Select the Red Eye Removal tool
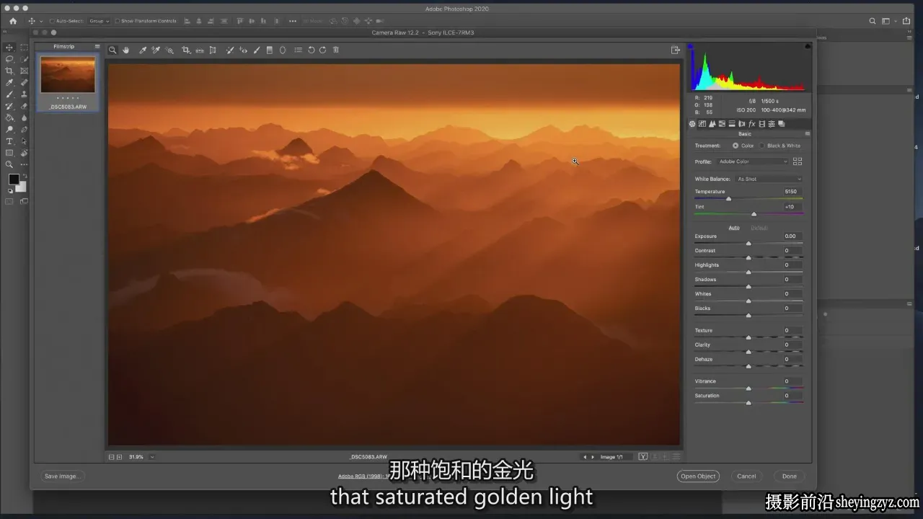The height and width of the screenshot is (519, 923). (244, 50)
